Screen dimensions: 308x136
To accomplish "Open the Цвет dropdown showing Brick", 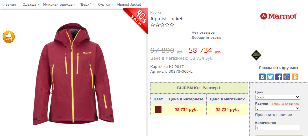I will 278,97.
